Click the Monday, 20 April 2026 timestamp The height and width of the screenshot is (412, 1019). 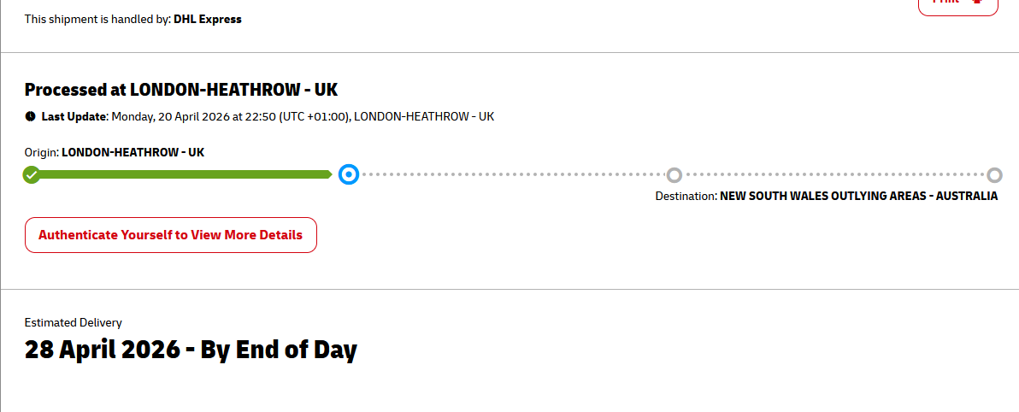pos(229,116)
